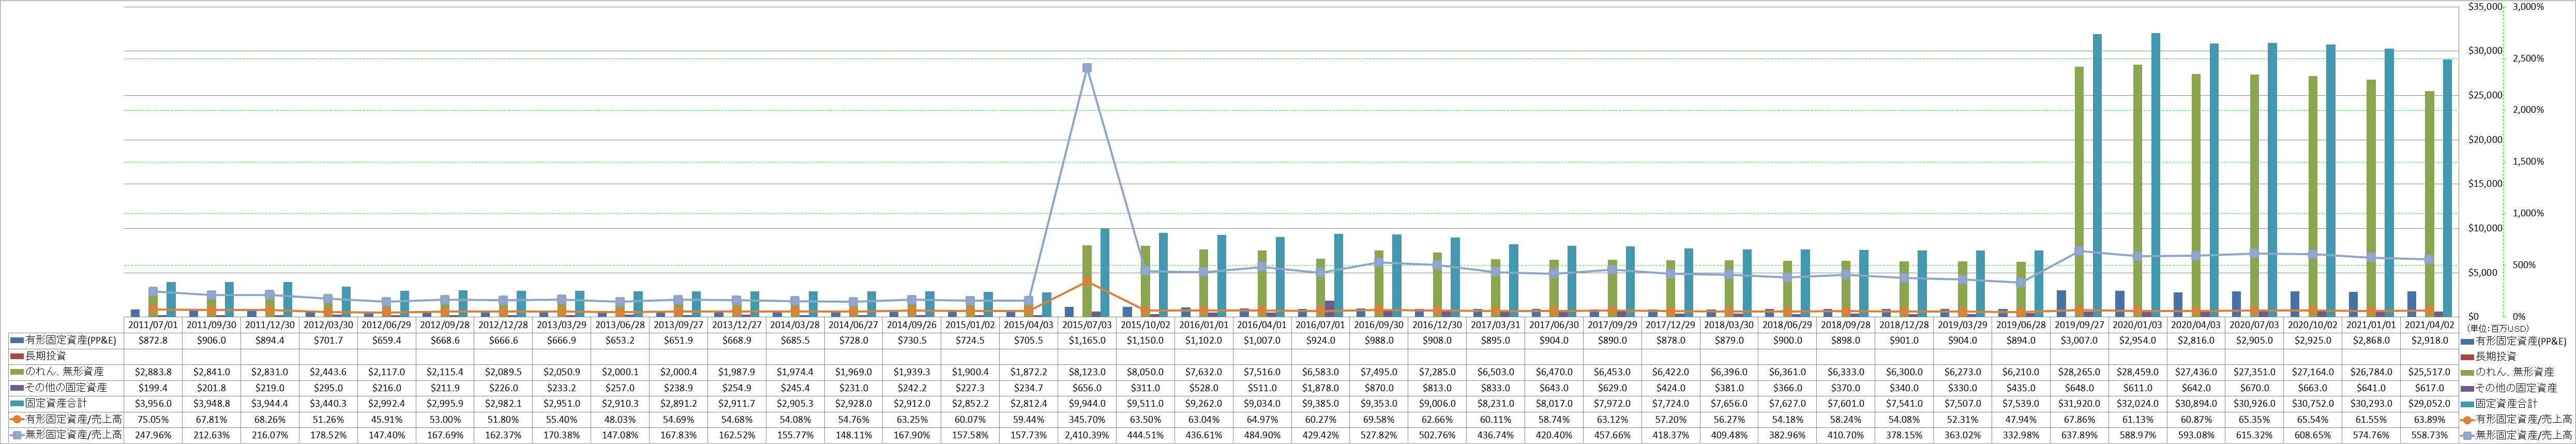2576x444 pixels.
Task: Select the 45.91% ratio cell
Action: tap(386, 419)
